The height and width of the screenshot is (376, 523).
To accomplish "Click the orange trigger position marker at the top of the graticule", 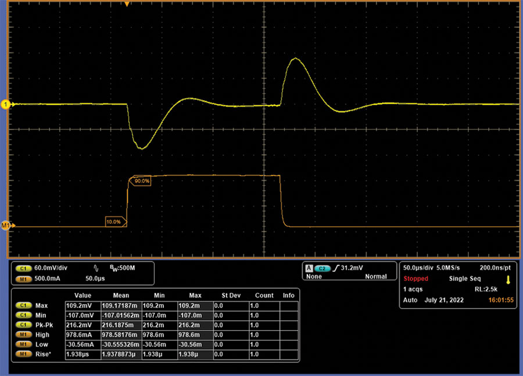I will (x=127, y=4).
